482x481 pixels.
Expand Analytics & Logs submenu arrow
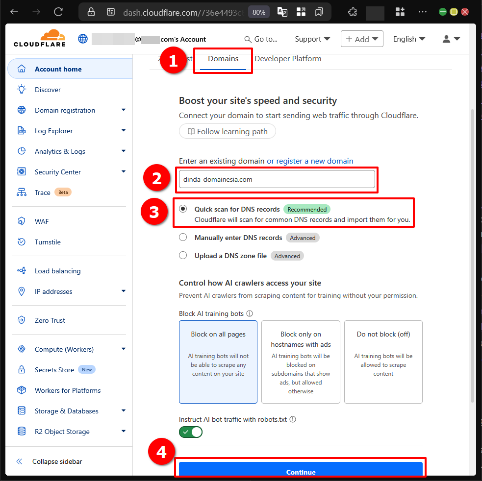(x=124, y=151)
